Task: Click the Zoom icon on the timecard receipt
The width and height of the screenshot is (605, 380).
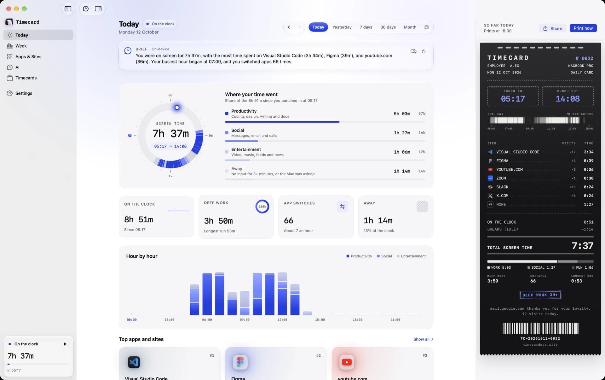Action: 490,178
